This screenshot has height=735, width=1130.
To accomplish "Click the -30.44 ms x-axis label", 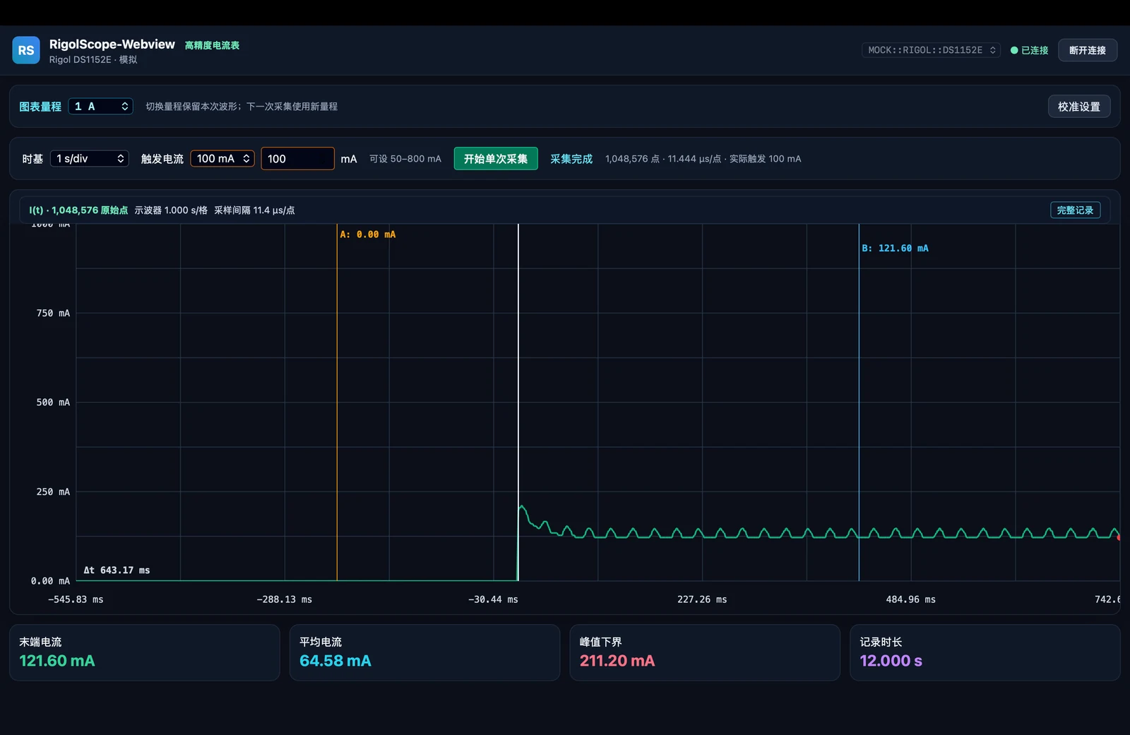I will [493, 599].
